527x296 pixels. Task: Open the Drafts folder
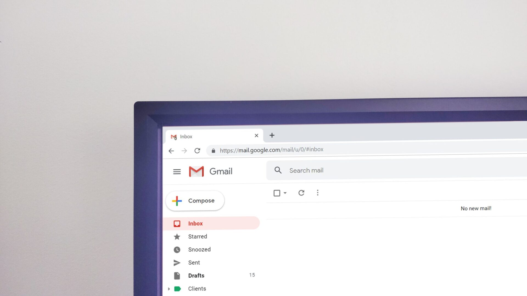(195, 275)
